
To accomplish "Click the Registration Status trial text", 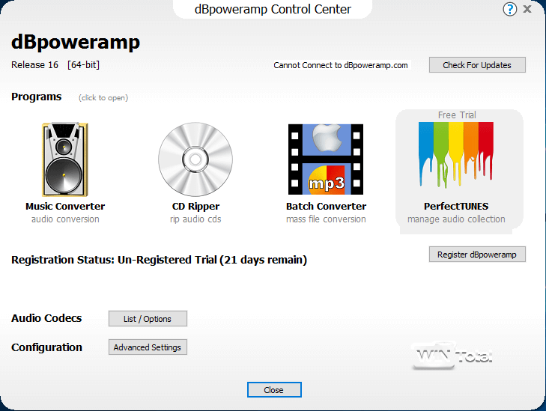I will pyautogui.click(x=159, y=260).
